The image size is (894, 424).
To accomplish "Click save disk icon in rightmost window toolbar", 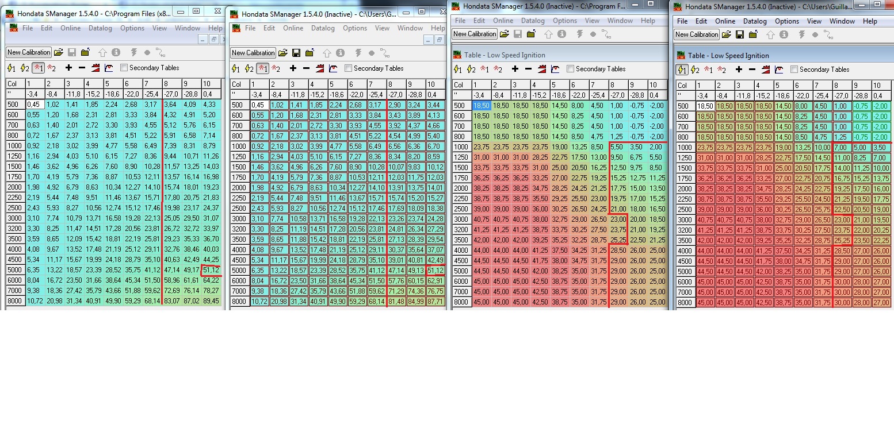I will tap(740, 34).
